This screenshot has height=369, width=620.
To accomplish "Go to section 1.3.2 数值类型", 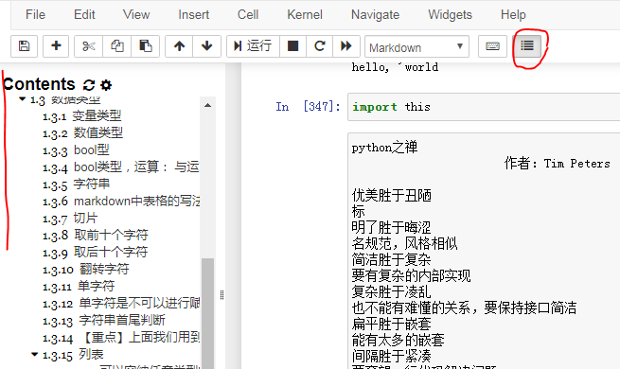I will pos(82,132).
